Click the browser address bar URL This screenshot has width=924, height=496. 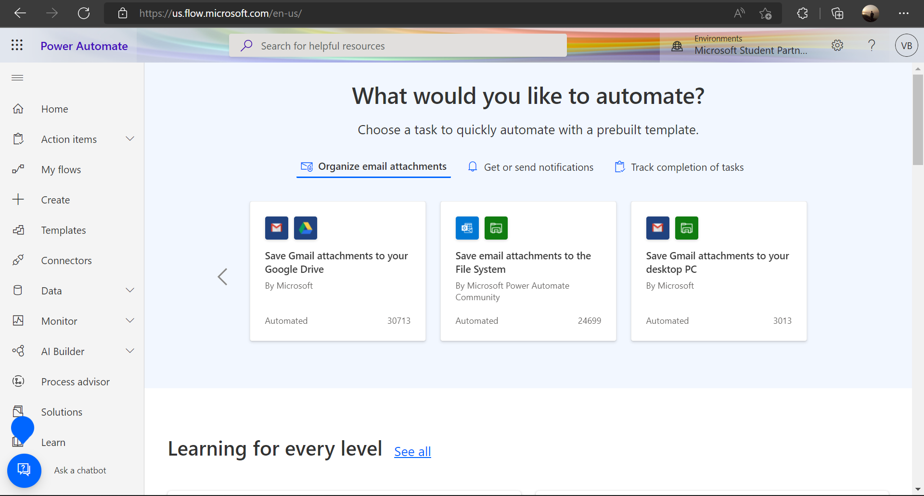pyautogui.click(x=220, y=13)
